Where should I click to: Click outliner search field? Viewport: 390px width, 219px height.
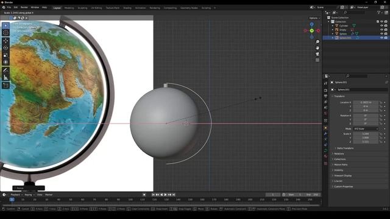355,12
